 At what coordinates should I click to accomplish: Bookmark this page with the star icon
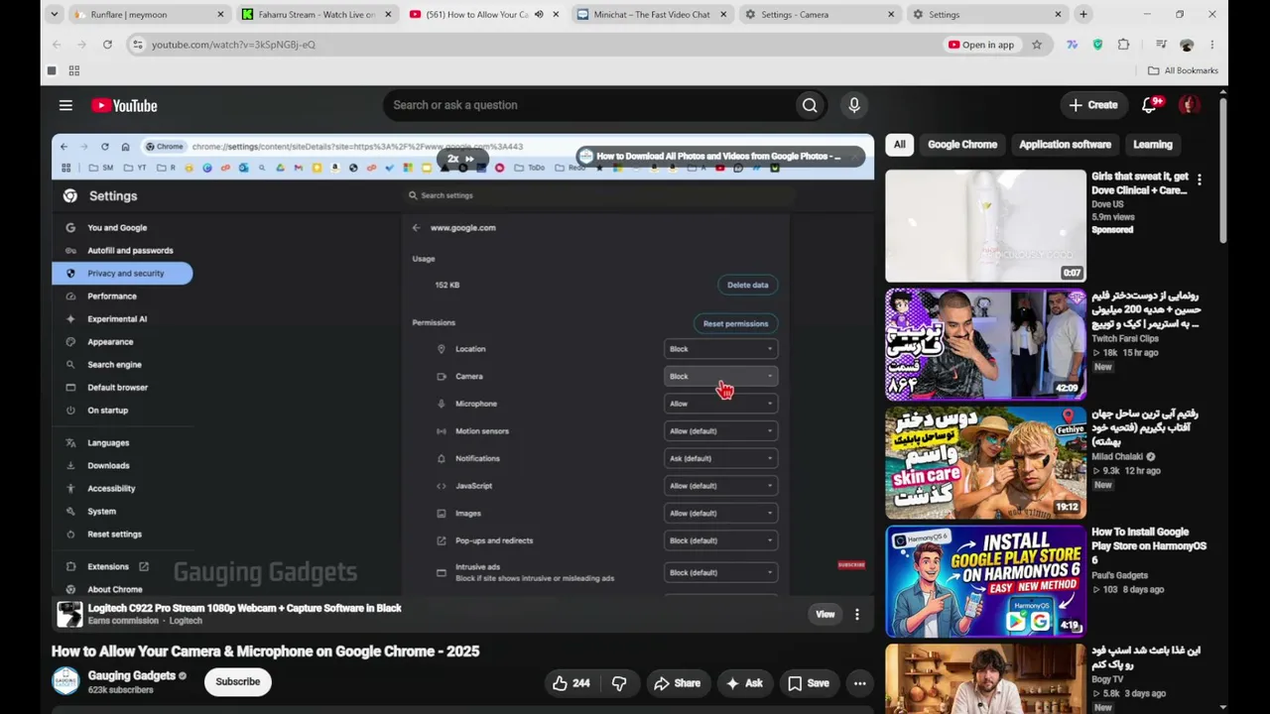tap(1037, 45)
